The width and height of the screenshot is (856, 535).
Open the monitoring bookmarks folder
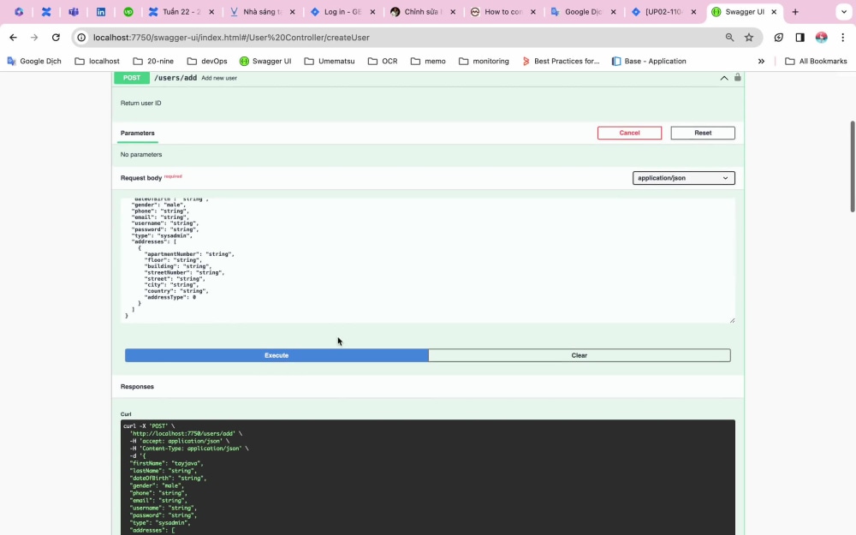(x=484, y=61)
